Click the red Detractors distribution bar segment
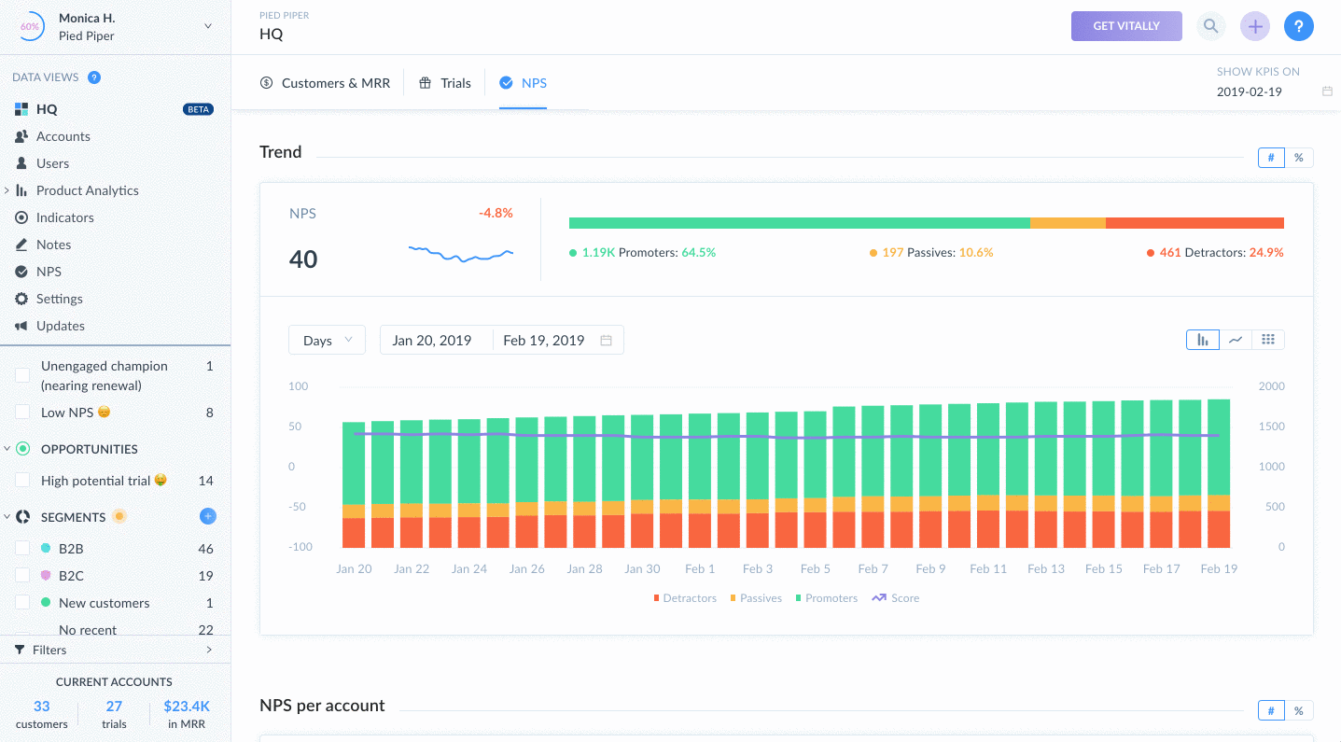 pyautogui.click(x=1194, y=223)
